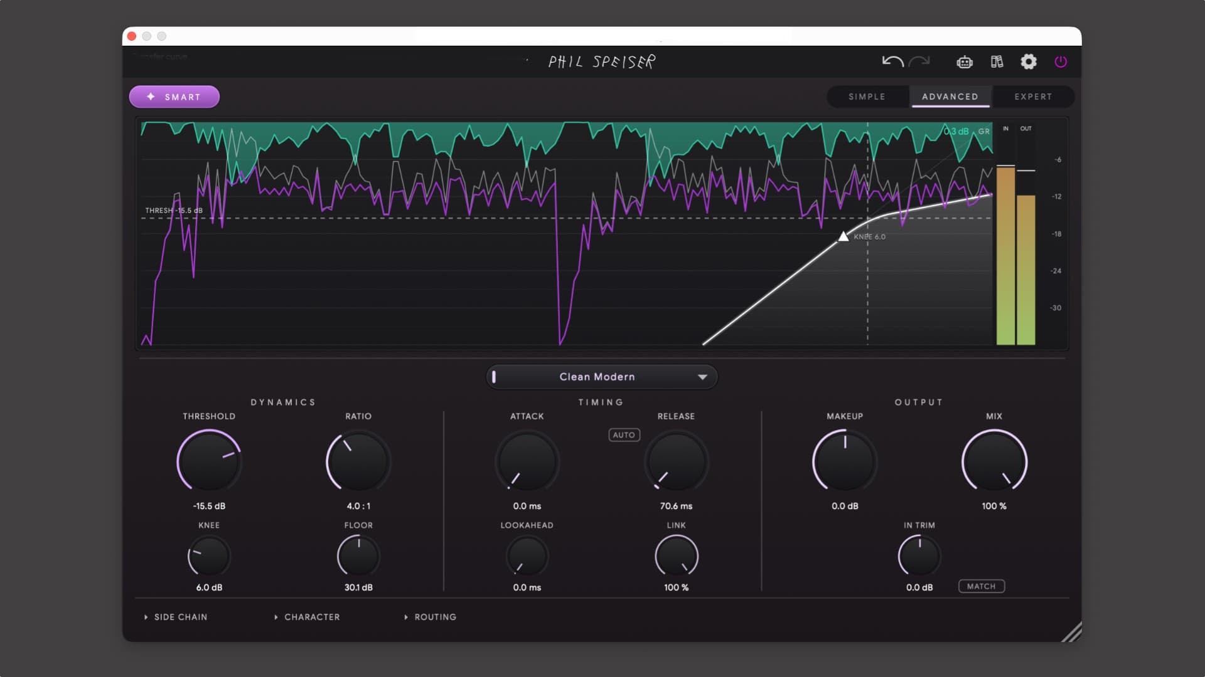Click the makeup value 0.0 dB
Screen dimensions: 1205x677
tap(845, 506)
